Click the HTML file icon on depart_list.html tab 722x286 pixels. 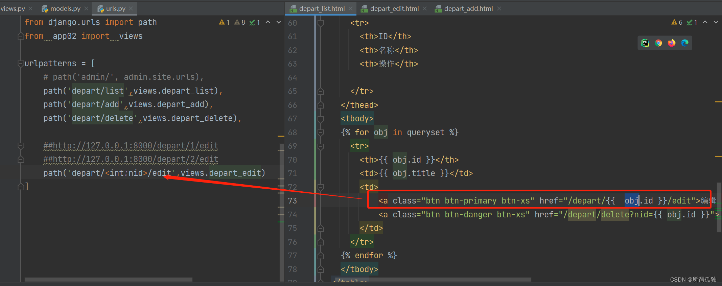(293, 9)
